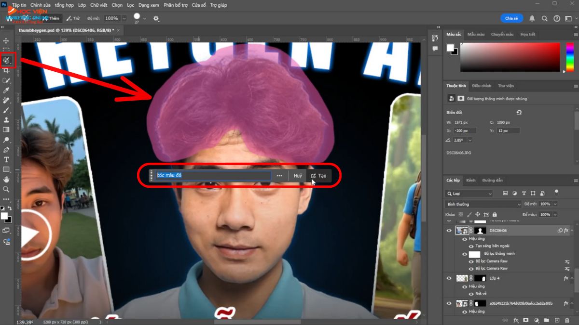
Task: Select the Crop tool
Action: (6, 70)
